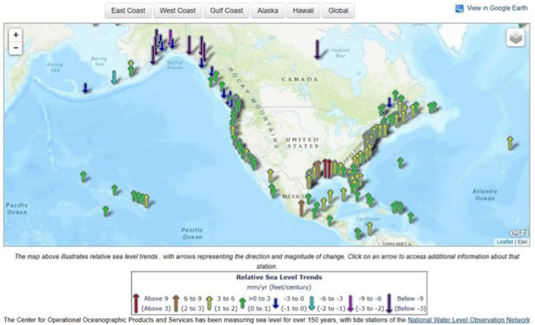This screenshot has width=535, height=325.
Task: Select the Gulf Coast view
Action: (226, 11)
